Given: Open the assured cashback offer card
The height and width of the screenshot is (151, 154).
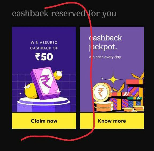Looking at the screenshot, I should click(44, 78).
